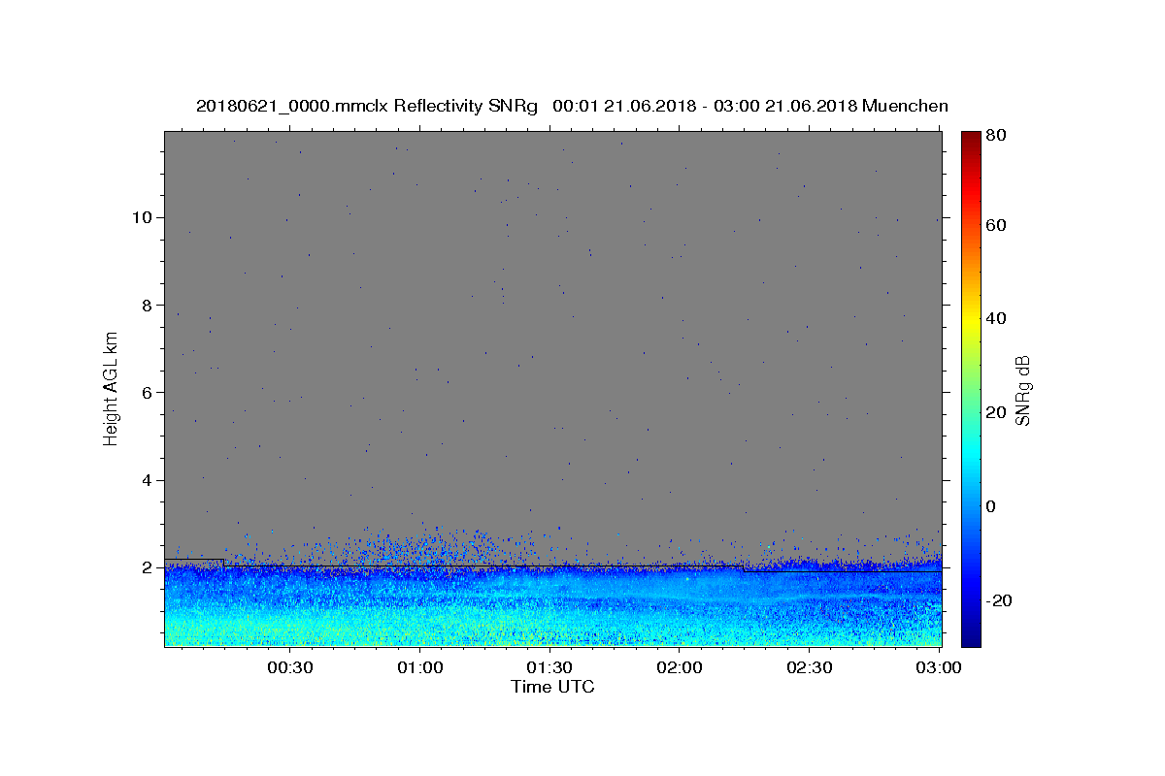The image size is (1165, 776).
Task: Click the height tick label 2
Action: [147, 567]
